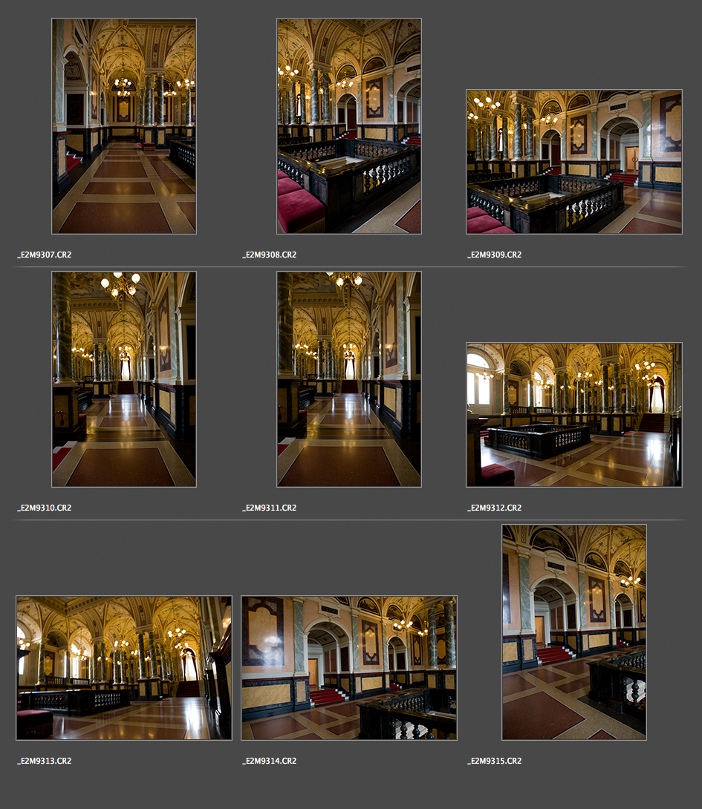Click the _E2M9311.CR2 filename text

[x=270, y=508]
